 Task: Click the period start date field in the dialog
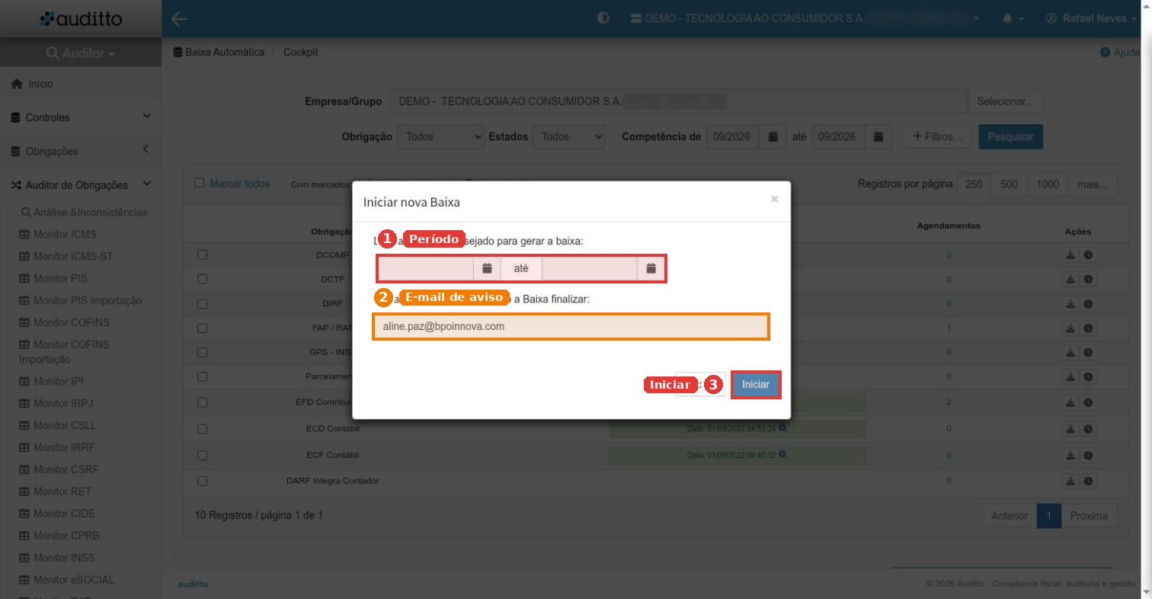426,268
